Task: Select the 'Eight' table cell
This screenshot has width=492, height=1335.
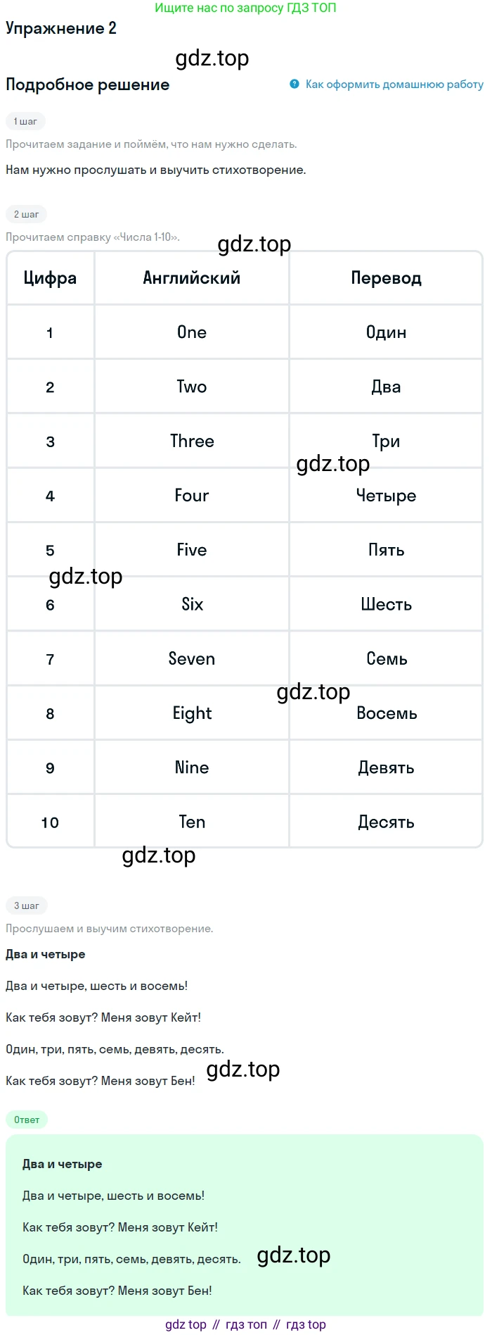Action: pyautogui.click(x=192, y=713)
